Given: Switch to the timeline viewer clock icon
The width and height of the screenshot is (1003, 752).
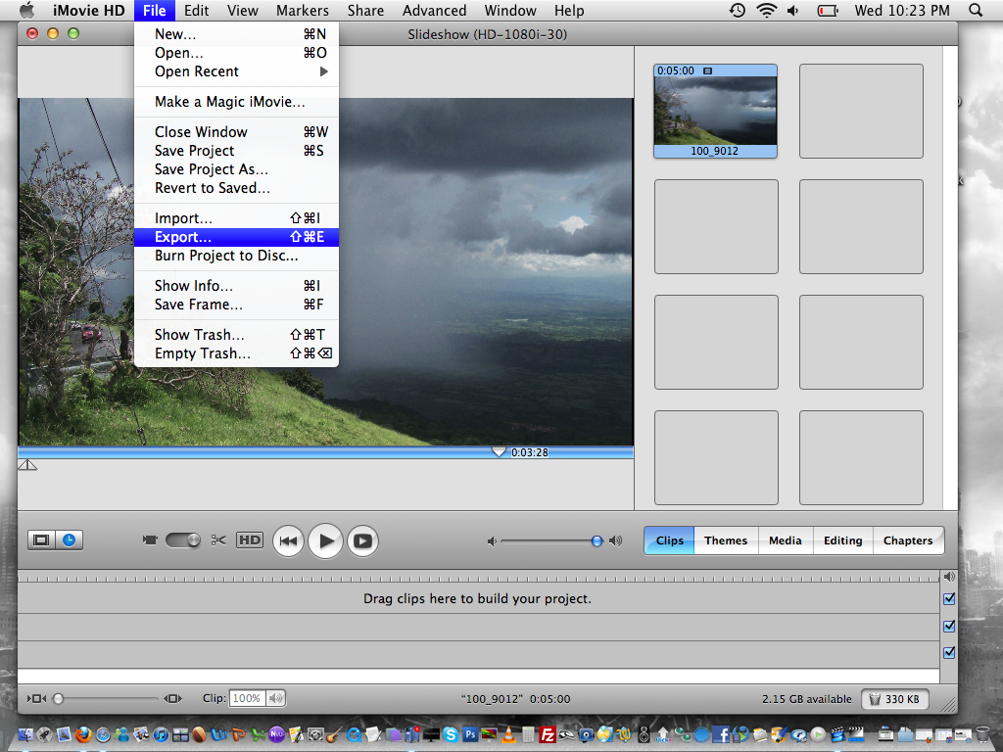Looking at the screenshot, I should point(70,540).
